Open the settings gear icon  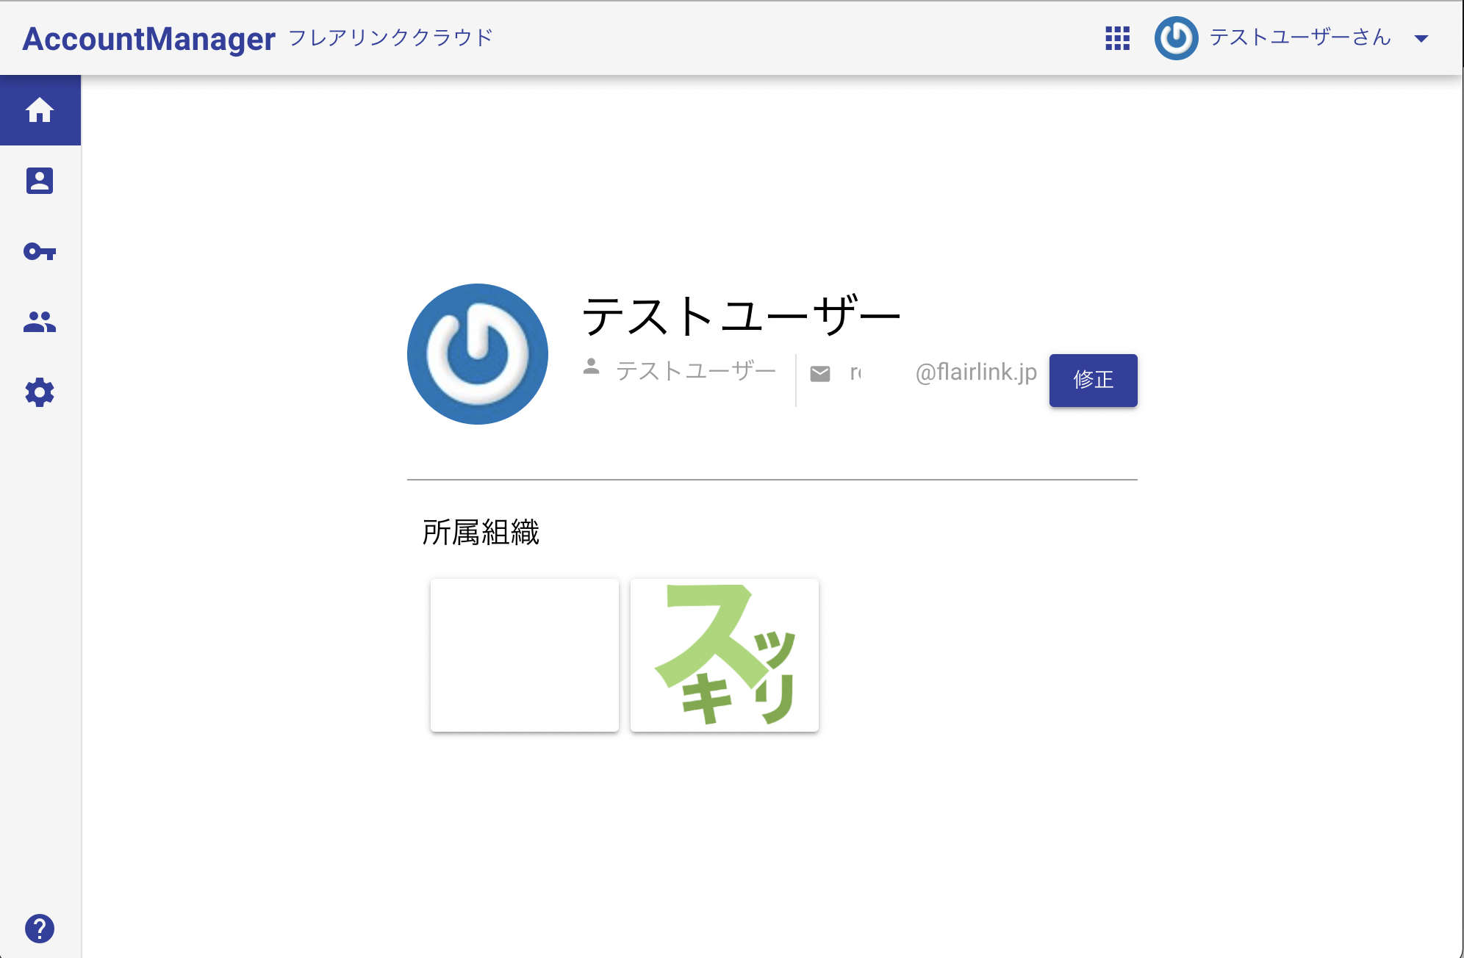[40, 392]
